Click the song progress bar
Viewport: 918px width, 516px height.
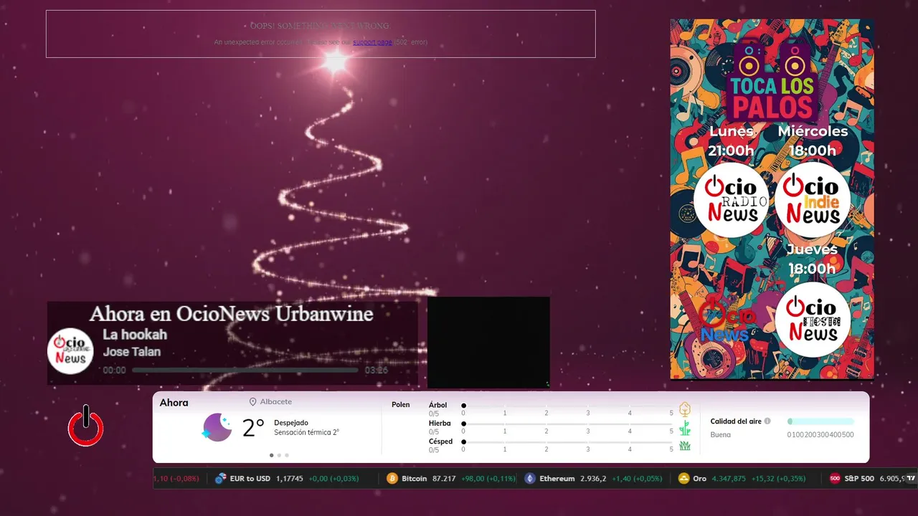click(245, 371)
